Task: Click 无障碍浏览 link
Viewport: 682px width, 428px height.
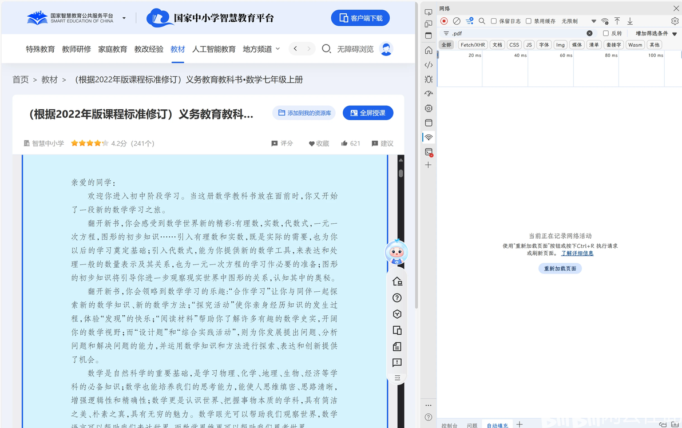Action: [x=355, y=49]
